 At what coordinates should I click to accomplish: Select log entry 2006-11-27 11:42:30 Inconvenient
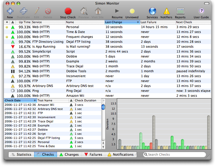coord(53,117)
